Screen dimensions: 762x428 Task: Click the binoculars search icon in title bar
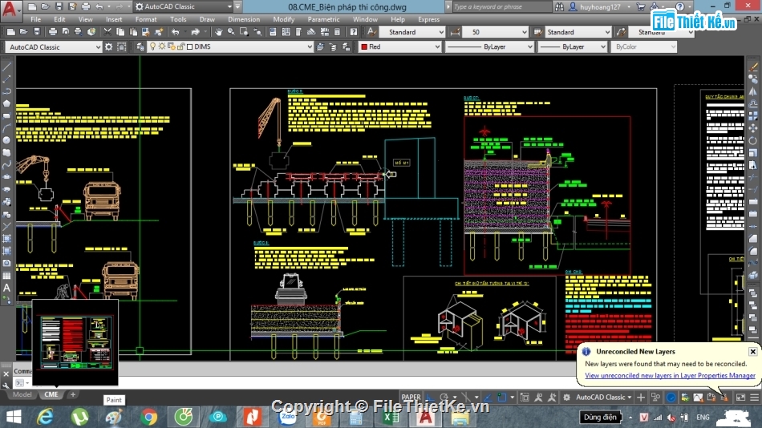559,6
